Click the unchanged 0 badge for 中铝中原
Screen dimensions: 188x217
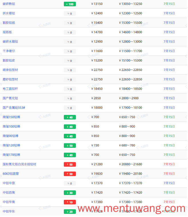[70, 183]
